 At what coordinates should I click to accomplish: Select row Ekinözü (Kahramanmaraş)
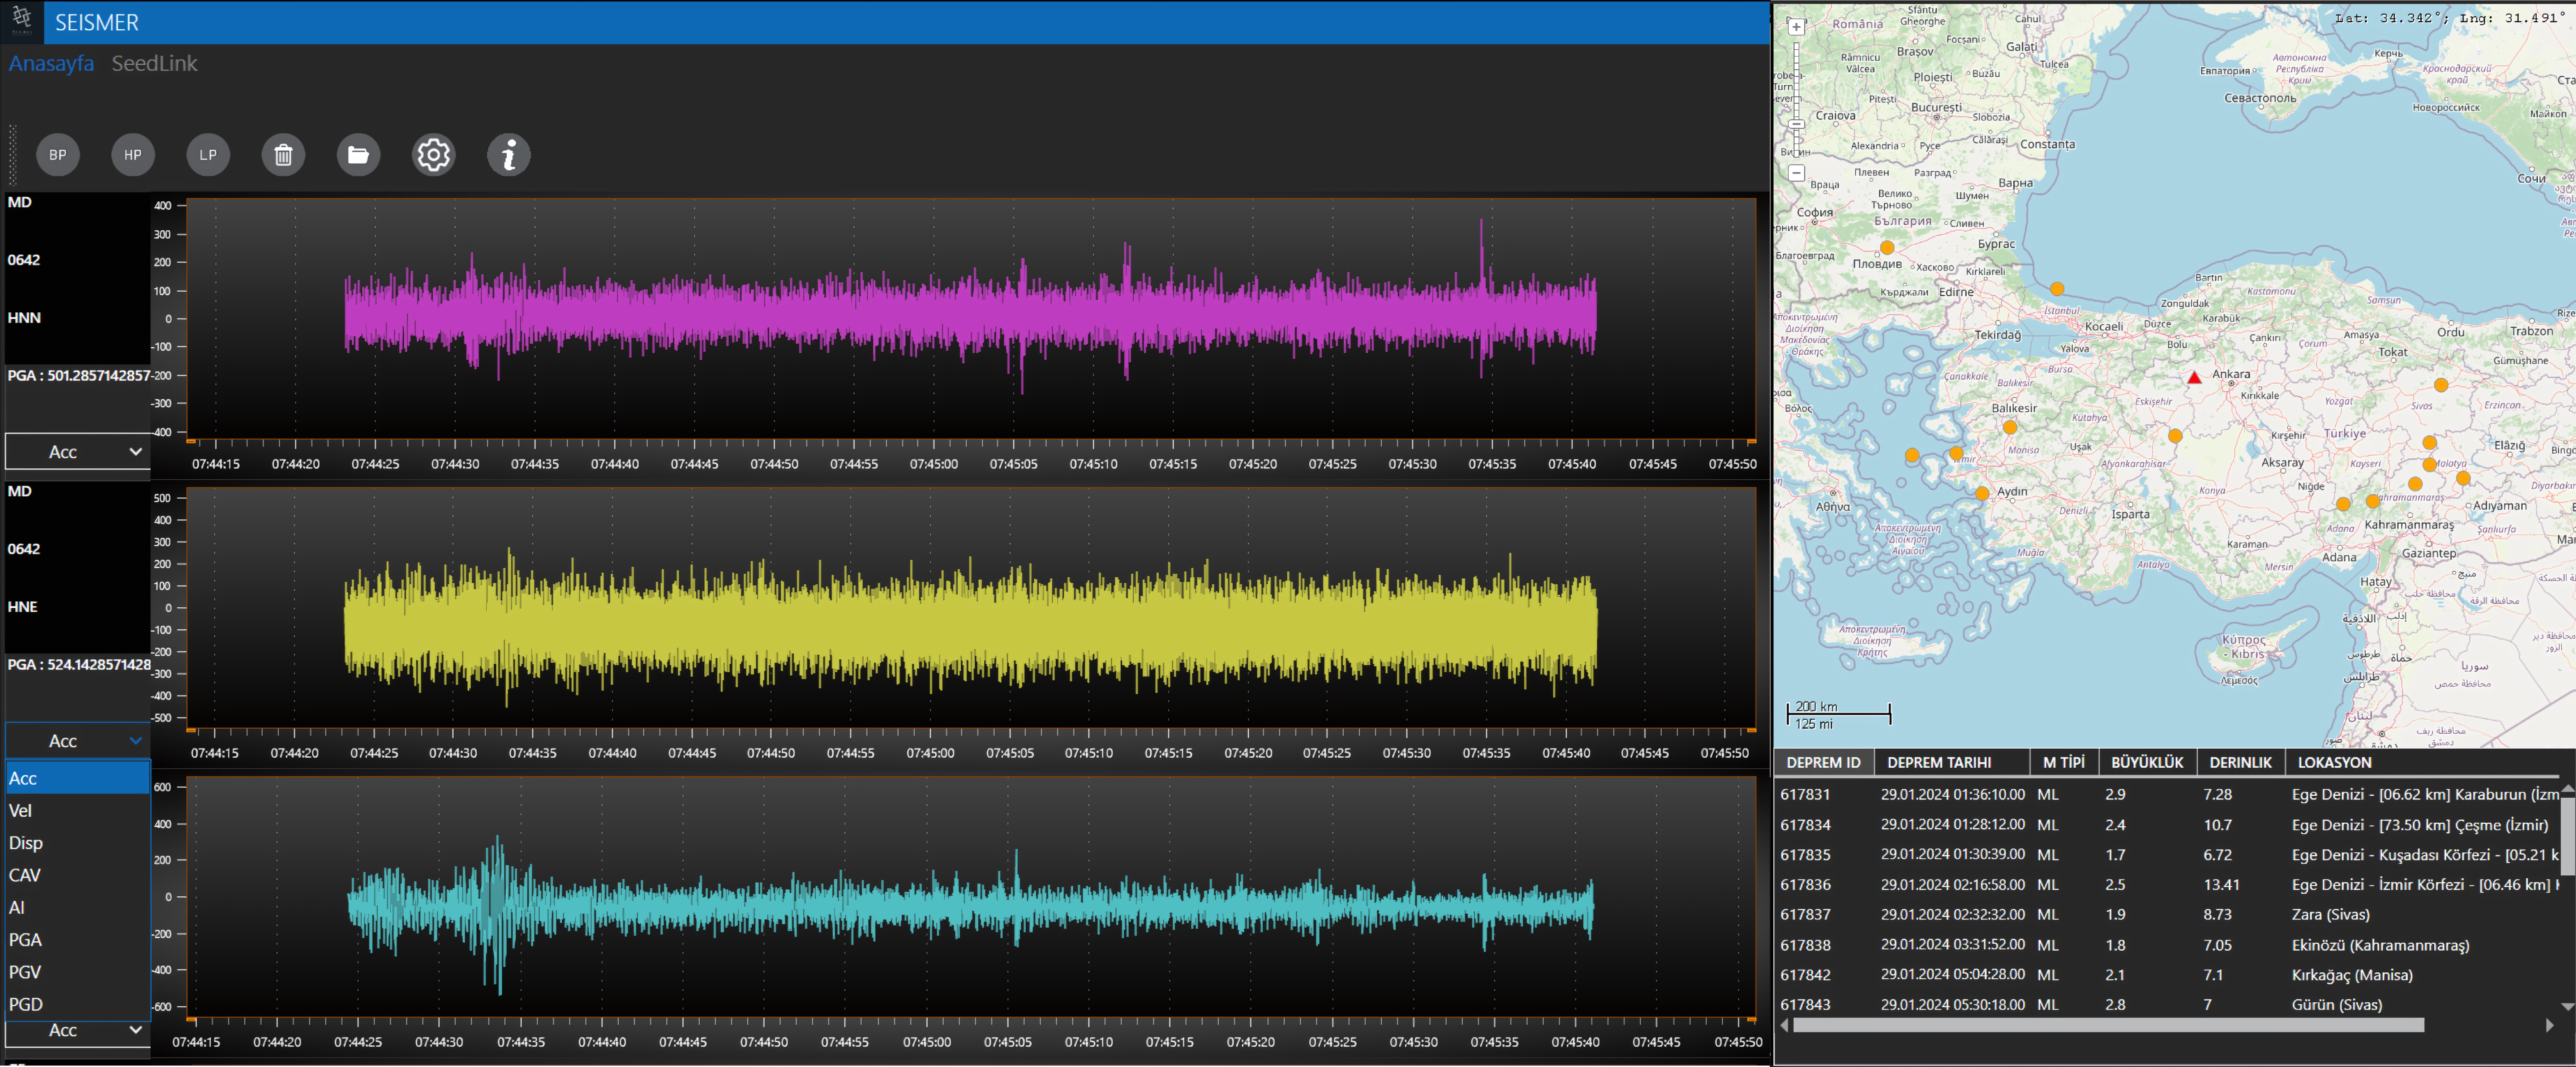click(x=2167, y=944)
